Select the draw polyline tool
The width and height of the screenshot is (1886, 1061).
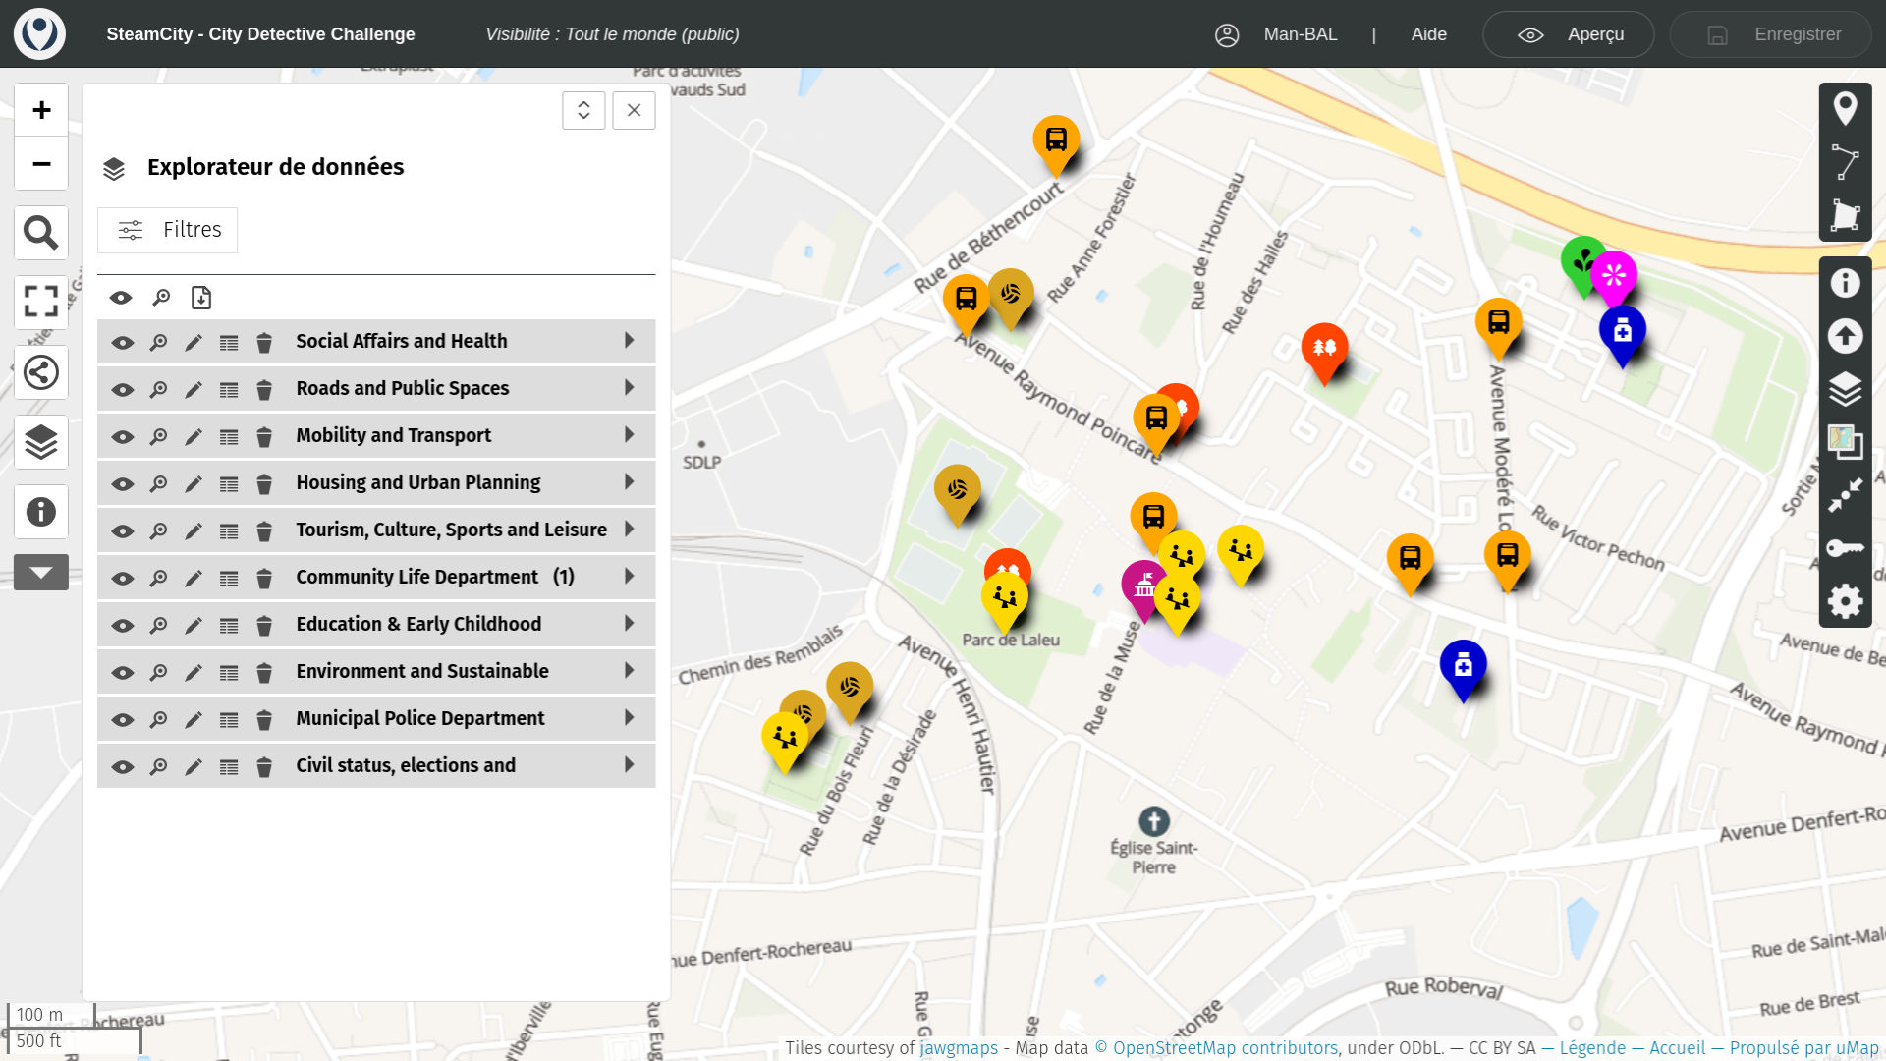[x=1845, y=162]
